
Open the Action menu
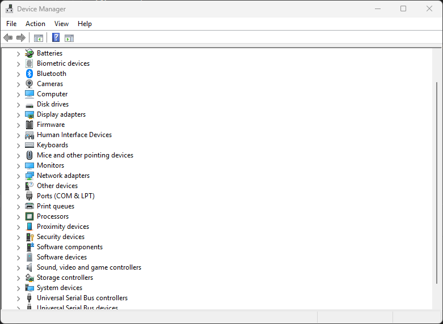[x=35, y=24]
